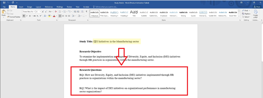Switch to the Insert tab
The height and width of the screenshot is (98, 263).
[x=21, y=7]
